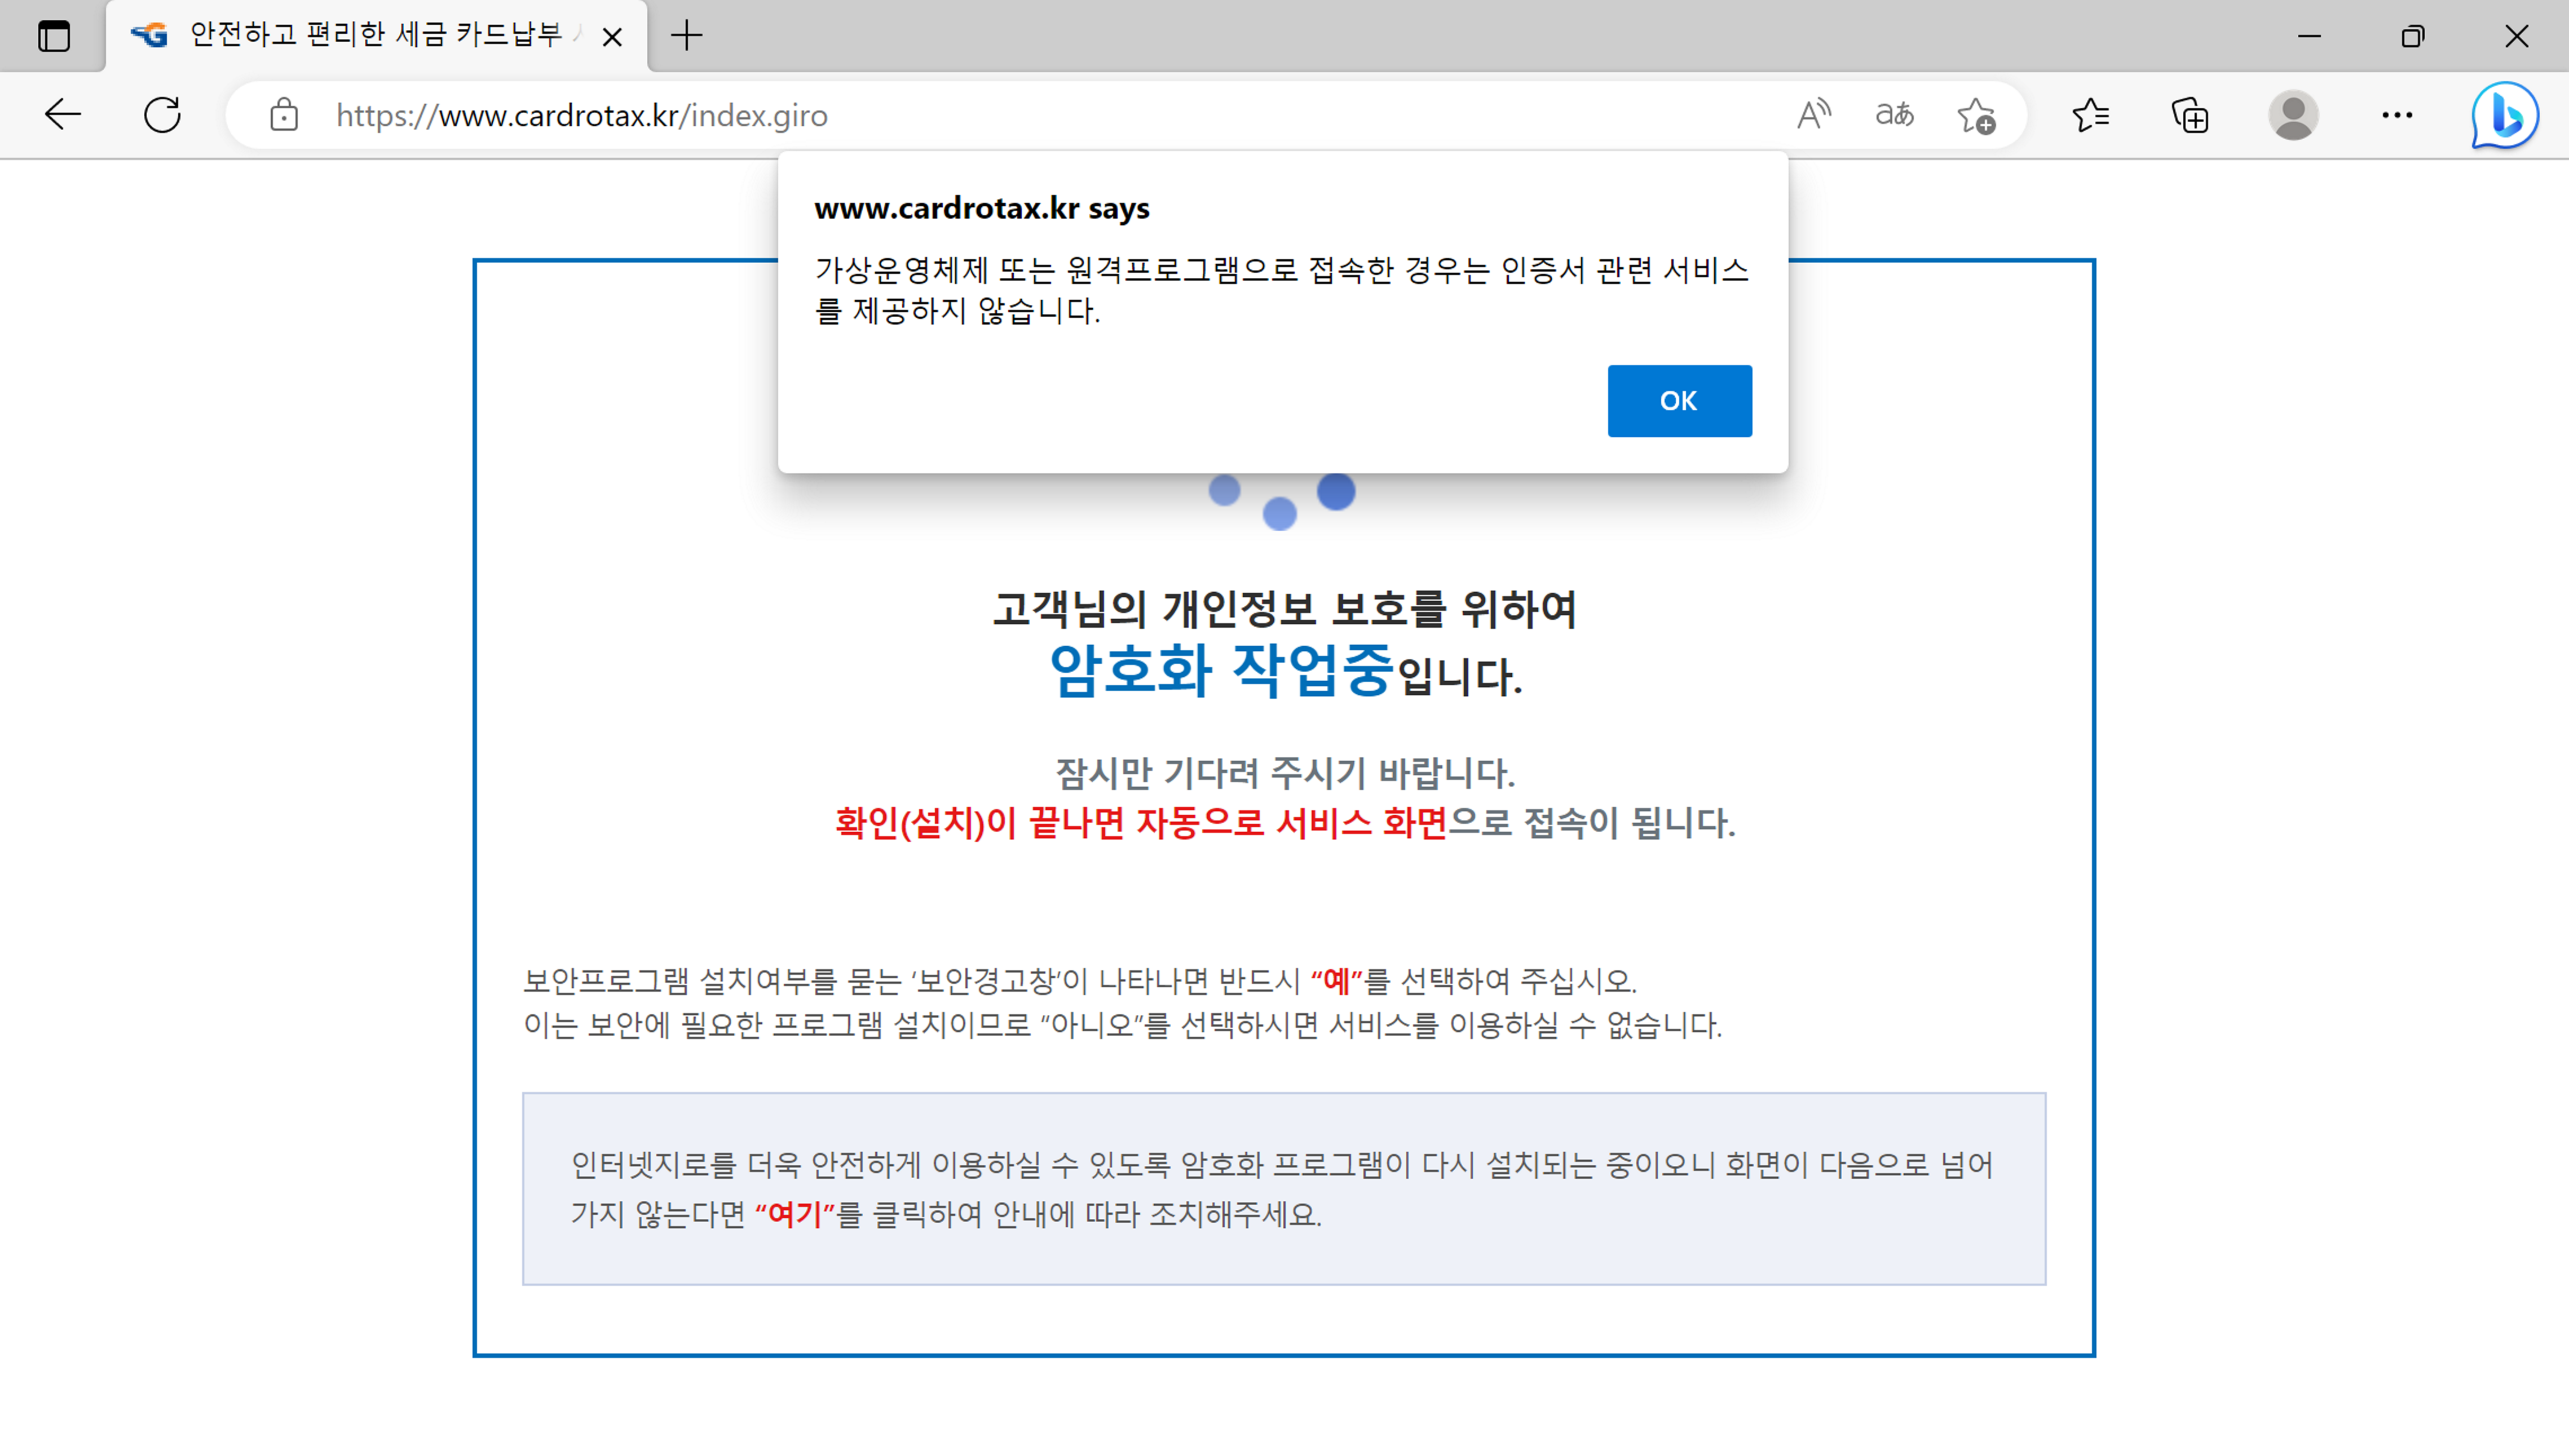The image size is (2569, 1456).
Task: Open the Bing sidebar chat
Action: (2504, 115)
